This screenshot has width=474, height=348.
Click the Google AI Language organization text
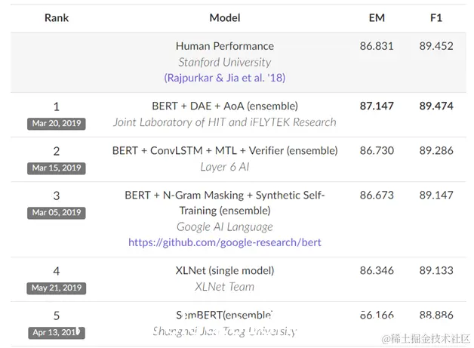[x=225, y=226]
